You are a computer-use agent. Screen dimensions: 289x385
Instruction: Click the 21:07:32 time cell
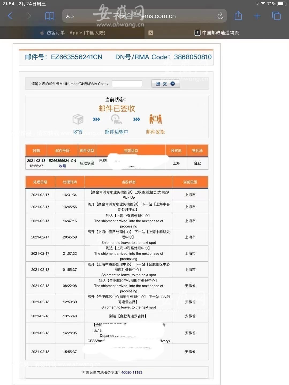coord(70,253)
